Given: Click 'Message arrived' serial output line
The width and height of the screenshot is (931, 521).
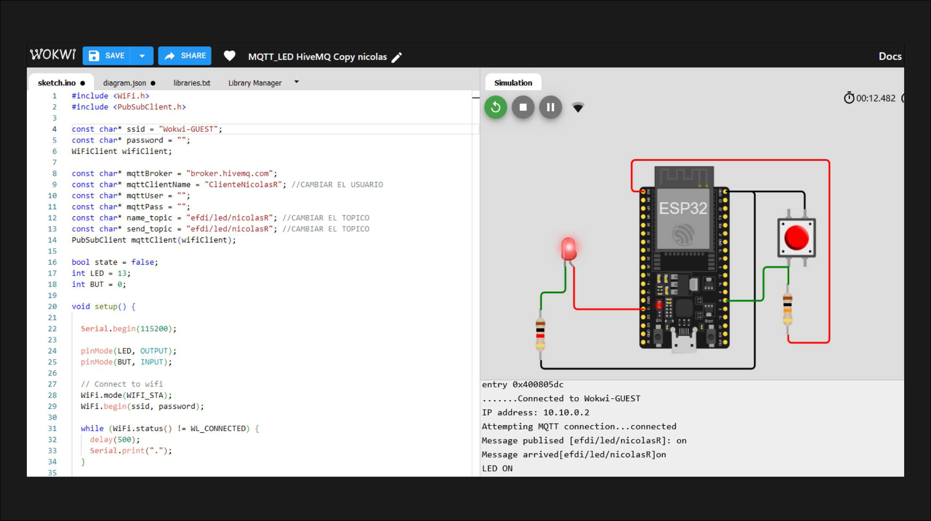Looking at the screenshot, I should [574, 454].
